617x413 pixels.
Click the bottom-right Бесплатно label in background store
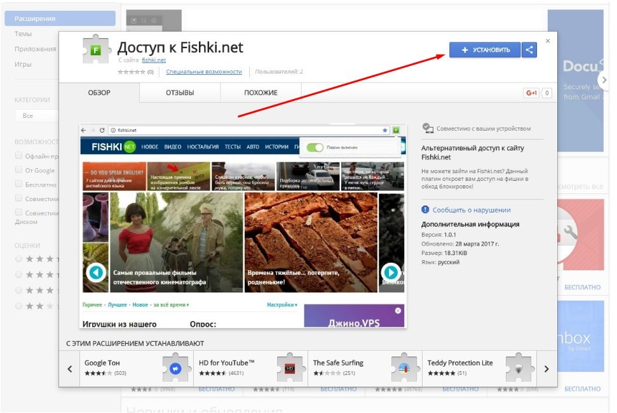pyautogui.click(x=583, y=389)
